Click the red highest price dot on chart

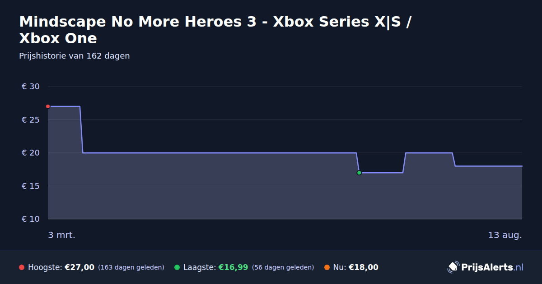point(48,106)
